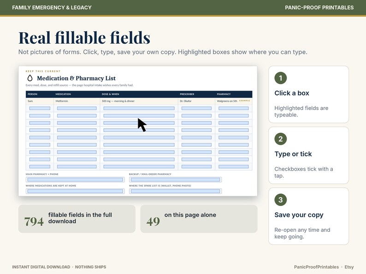This screenshot has width=366, height=274.
Task: Click the green number 2 circle
Action: (x=281, y=139)
